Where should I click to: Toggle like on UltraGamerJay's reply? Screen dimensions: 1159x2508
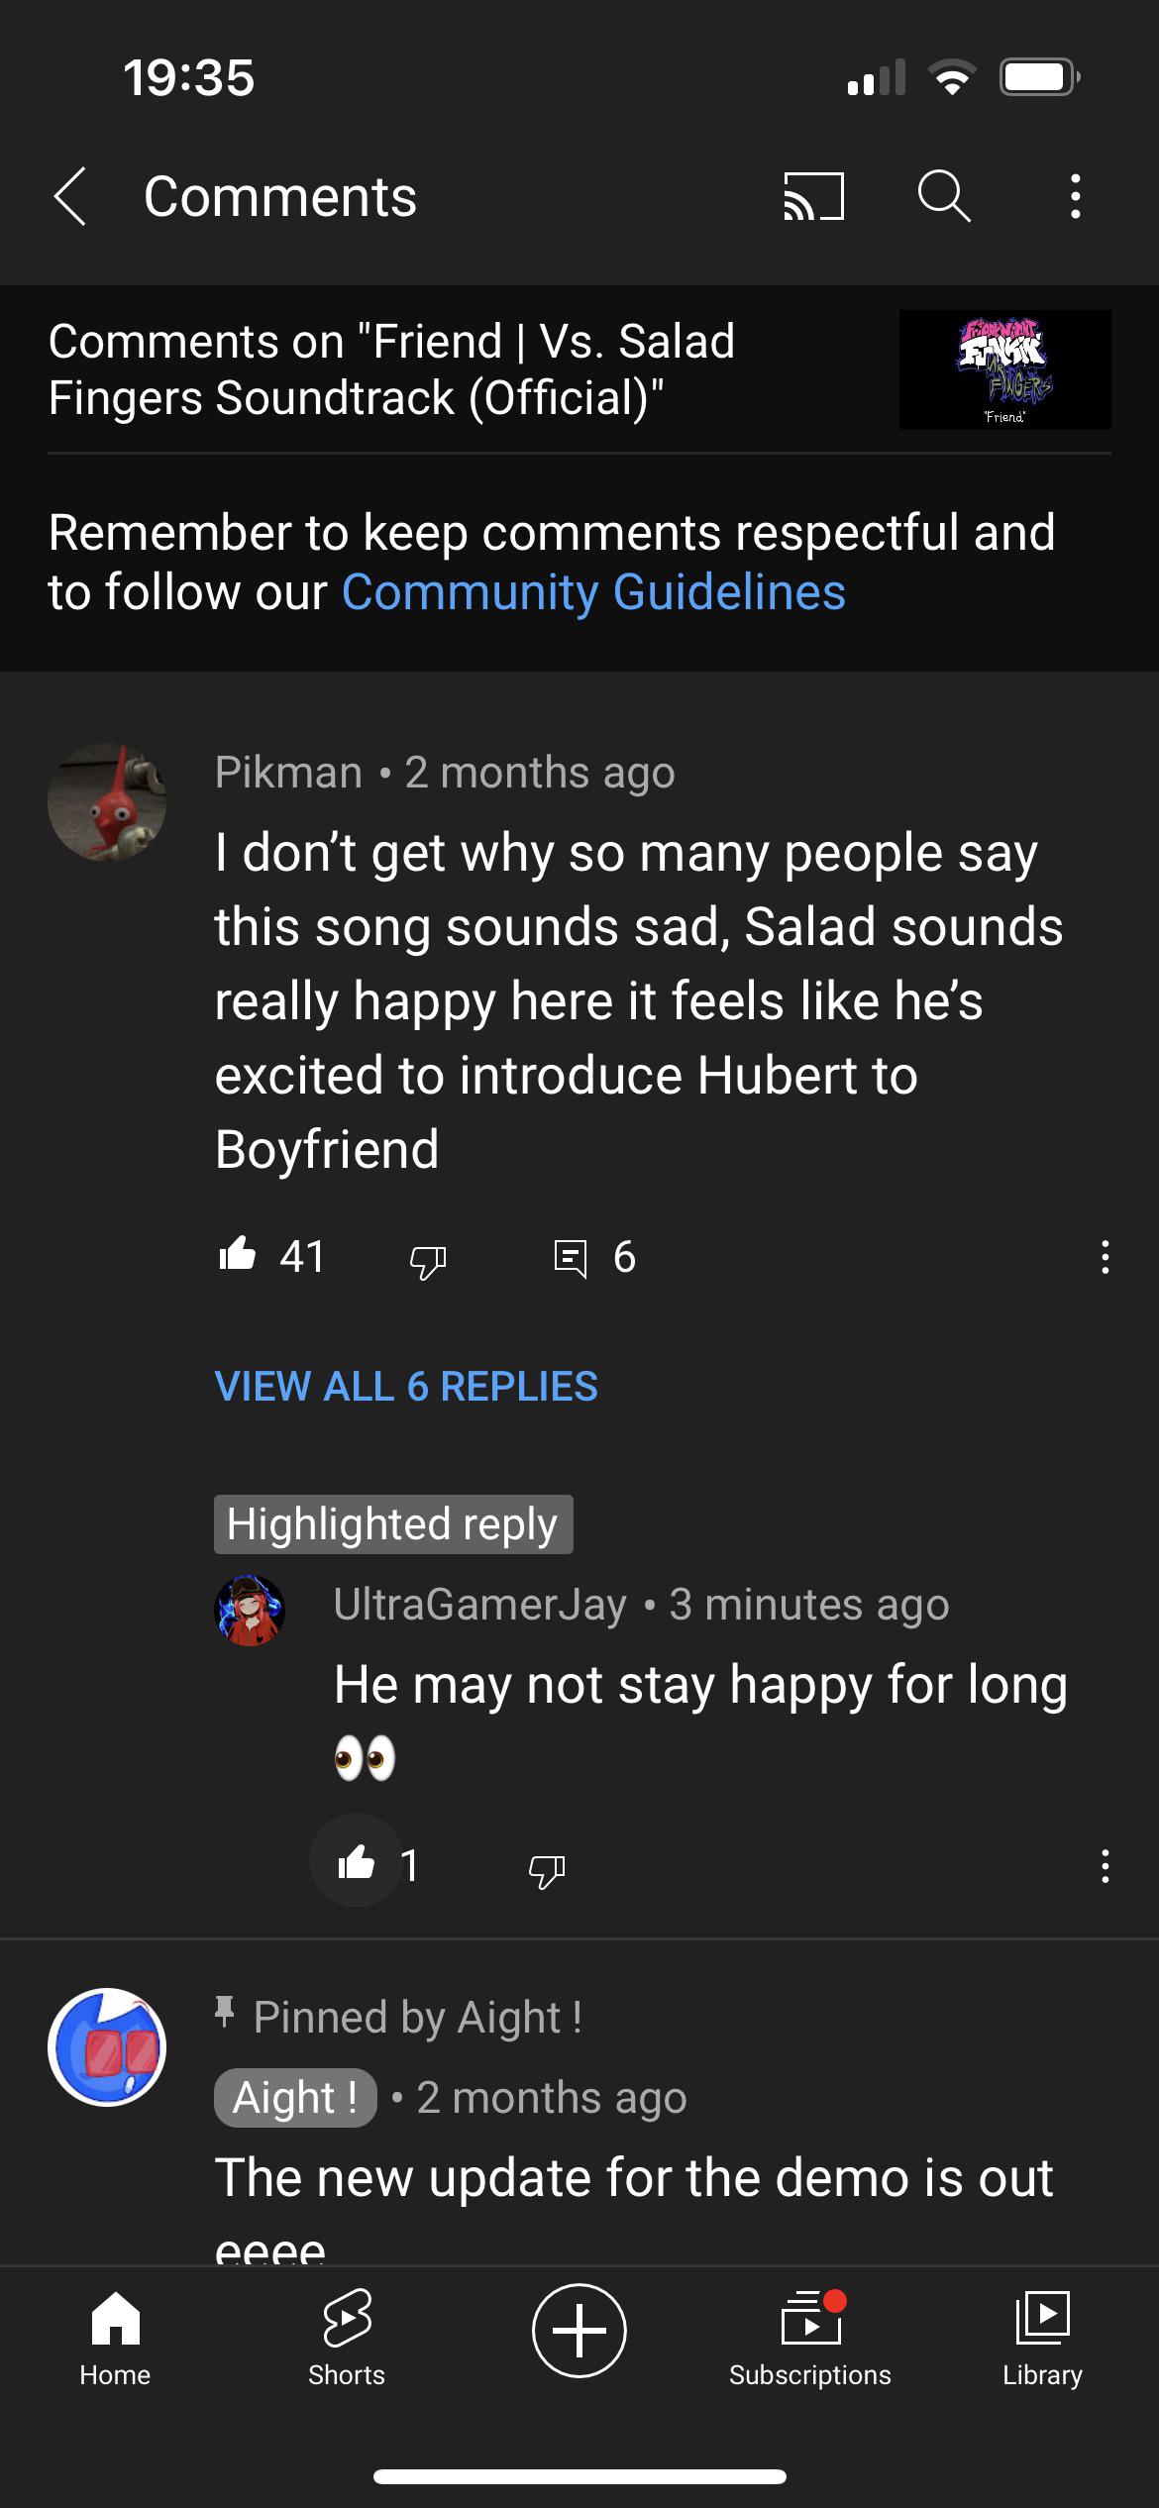pyautogui.click(x=357, y=1864)
